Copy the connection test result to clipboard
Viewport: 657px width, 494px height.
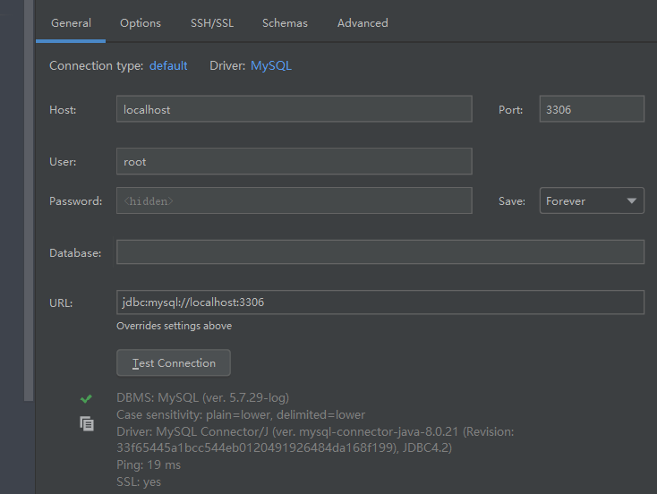pyautogui.click(x=86, y=423)
